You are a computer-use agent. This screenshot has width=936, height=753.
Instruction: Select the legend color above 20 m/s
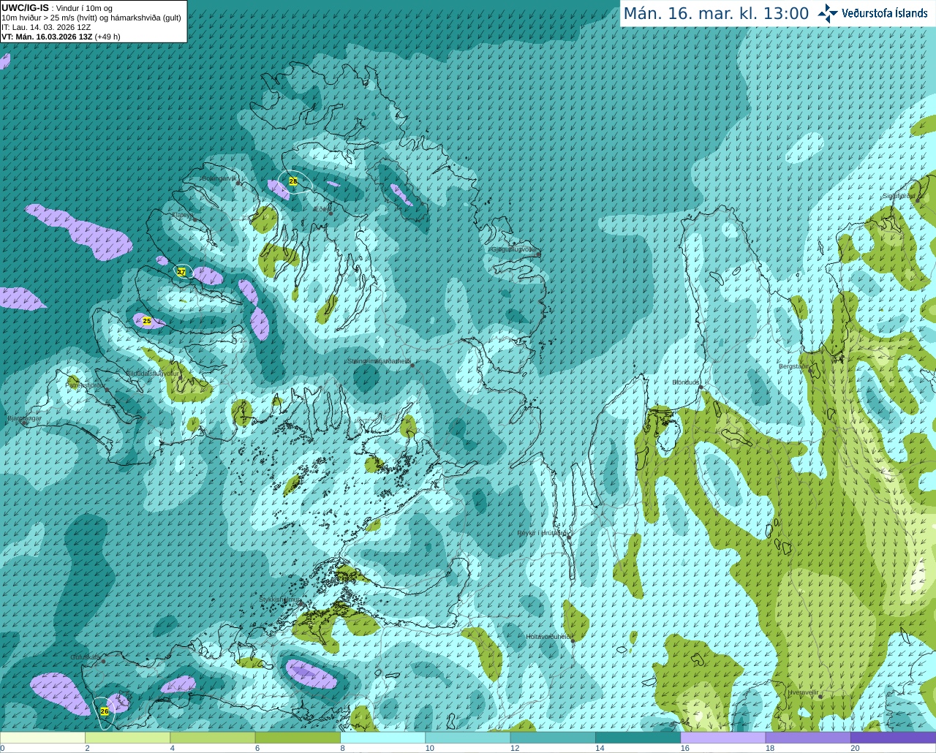[x=893, y=738]
